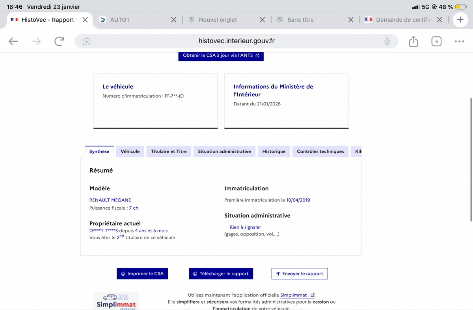
Task: Tap the microphone voice search icon
Action: coord(387,41)
